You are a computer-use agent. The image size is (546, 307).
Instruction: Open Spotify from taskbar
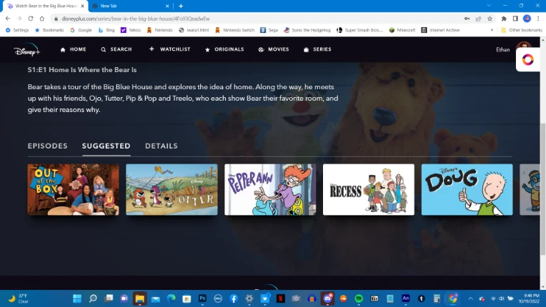click(x=359, y=298)
